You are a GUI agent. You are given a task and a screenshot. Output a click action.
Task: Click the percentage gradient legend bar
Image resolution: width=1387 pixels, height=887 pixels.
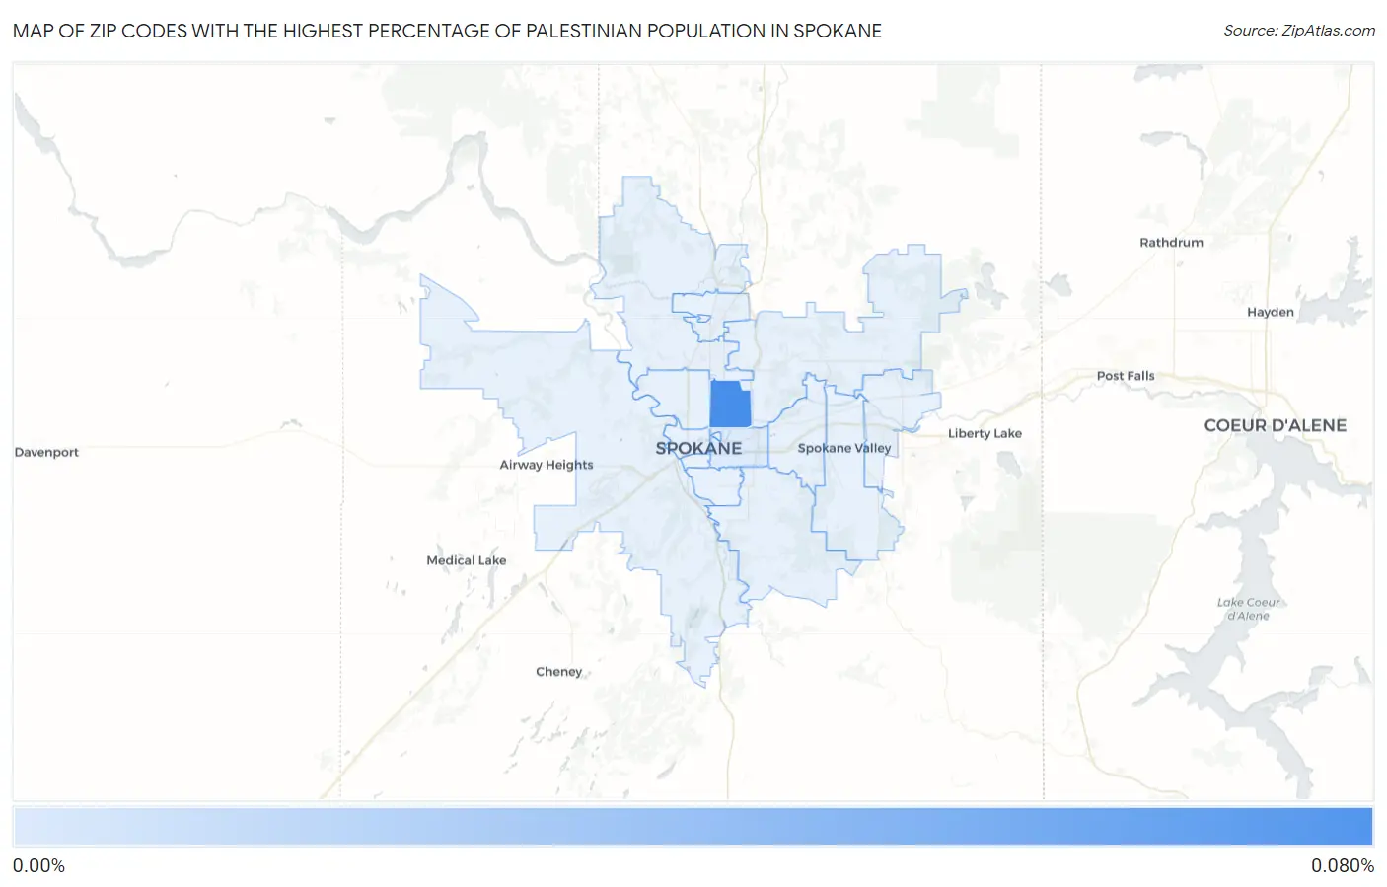[693, 827]
